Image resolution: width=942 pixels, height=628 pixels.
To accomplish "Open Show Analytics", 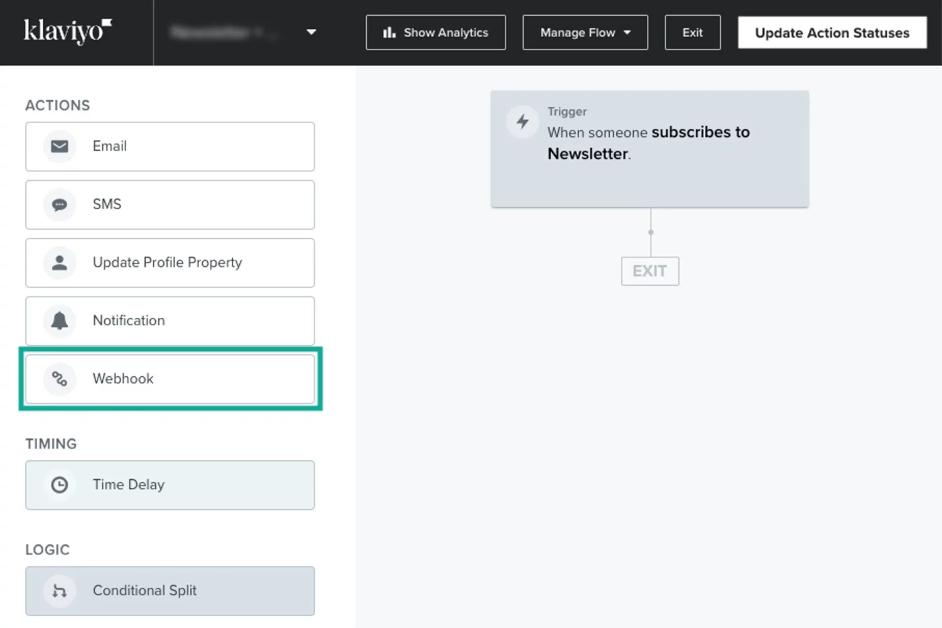I will [435, 32].
